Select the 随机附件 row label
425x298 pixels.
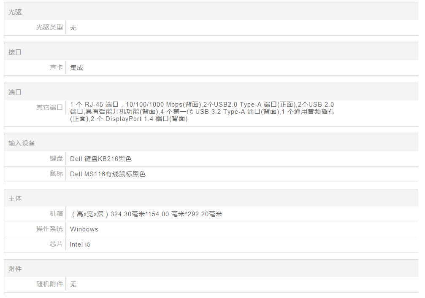click(x=49, y=284)
